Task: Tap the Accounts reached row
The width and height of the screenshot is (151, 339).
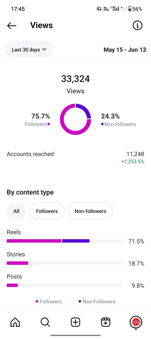Action: coord(75,157)
